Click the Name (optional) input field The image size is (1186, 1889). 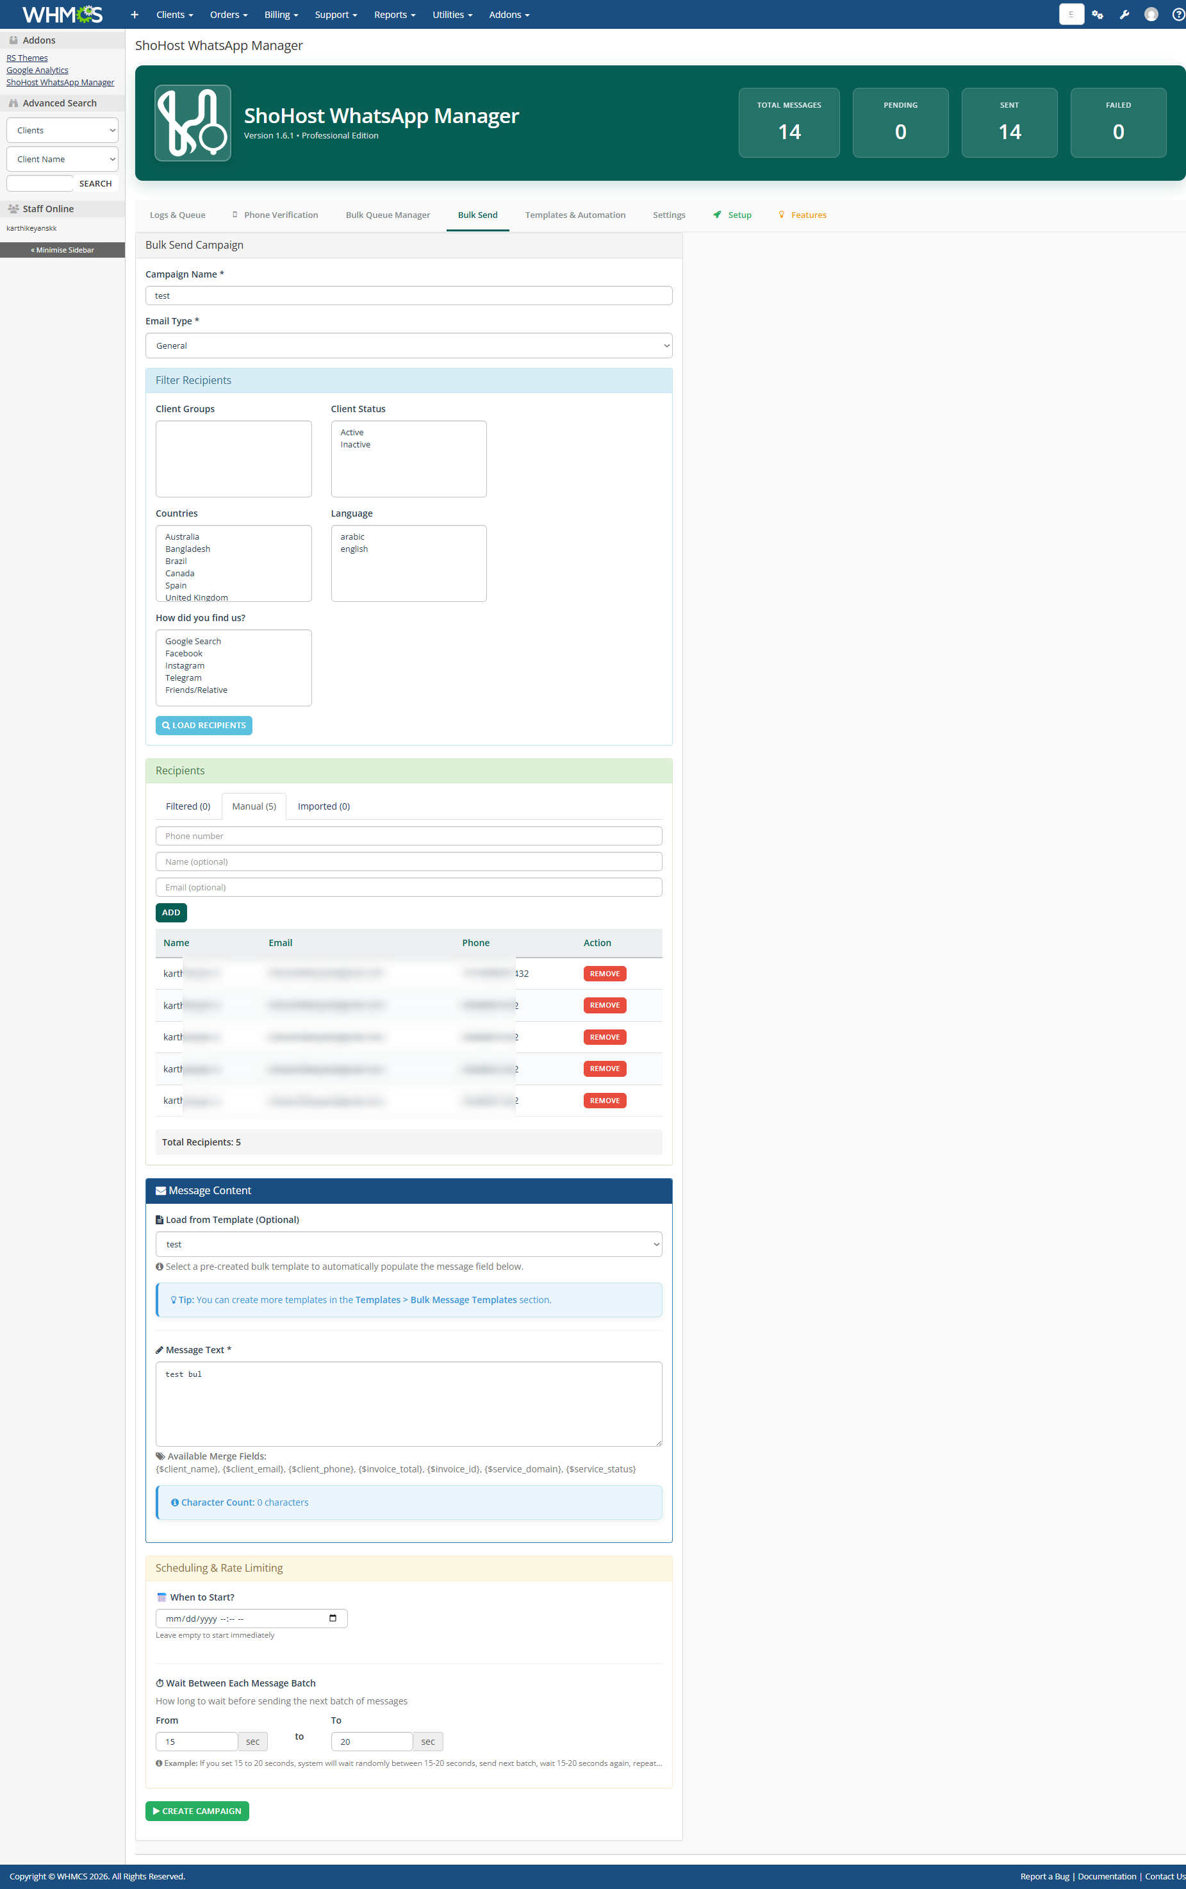409,862
